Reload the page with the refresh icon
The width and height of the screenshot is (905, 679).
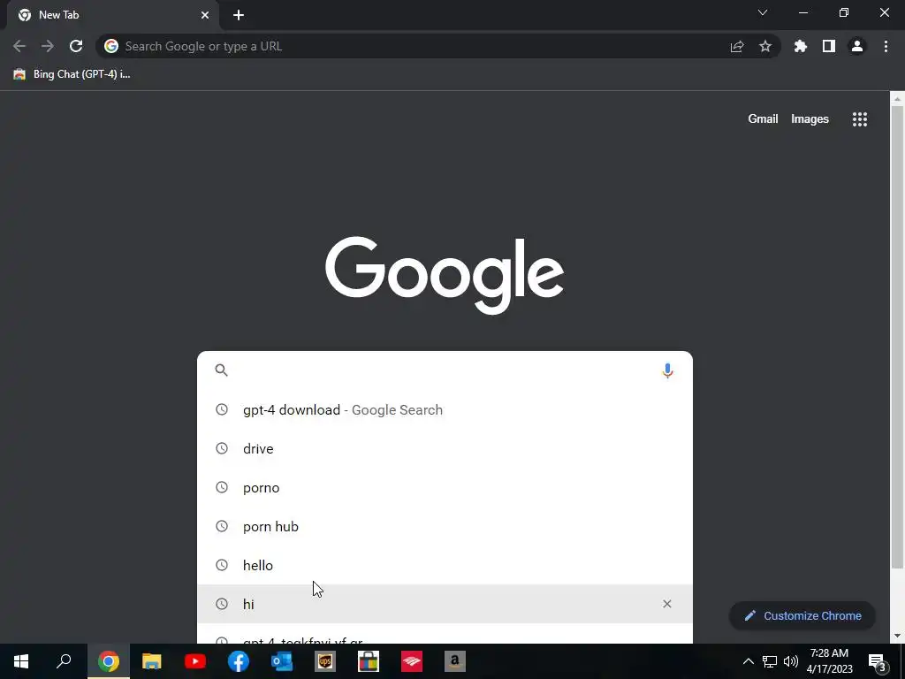(x=76, y=46)
